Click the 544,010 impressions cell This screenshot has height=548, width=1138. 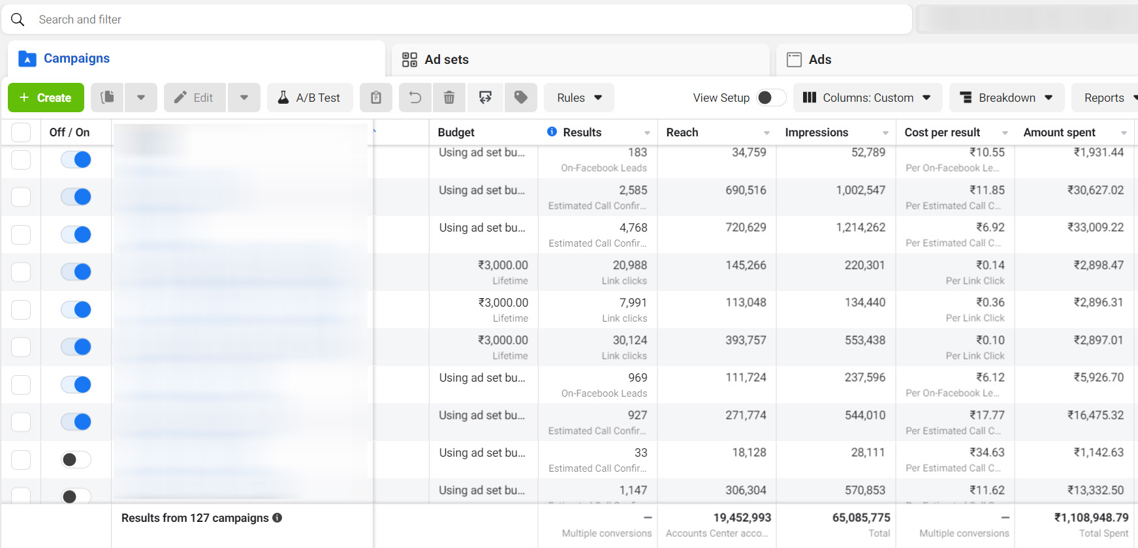(865, 415)
